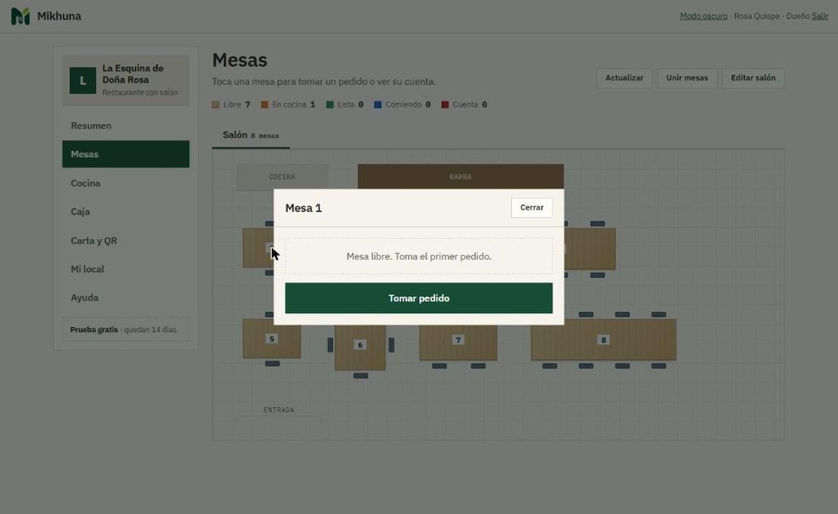Click Tomar pedido button
This screenshot has height=514, width=838.
coord(418,299)
